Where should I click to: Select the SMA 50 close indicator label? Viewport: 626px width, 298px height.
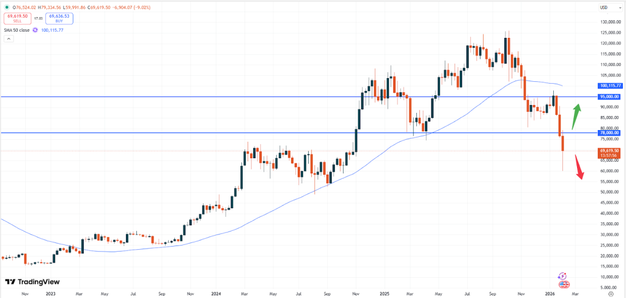click(17, 29)
